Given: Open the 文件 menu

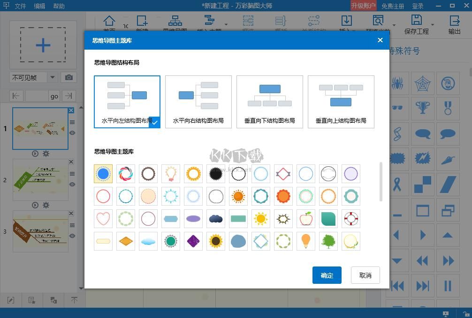Looking at the screenshot, I should [21, 6].
